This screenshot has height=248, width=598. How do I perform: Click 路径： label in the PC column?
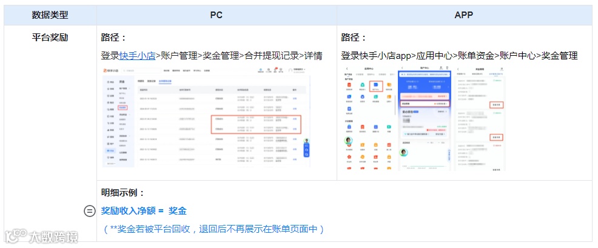coord(113,38)
